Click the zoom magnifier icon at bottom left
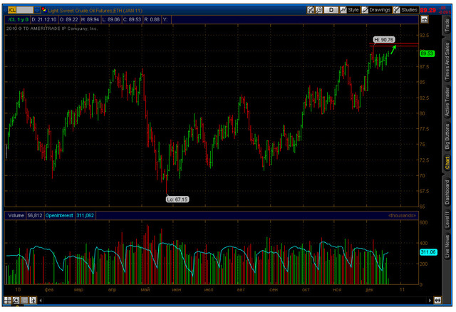The height and width of the screenshot is (312, 456). click(x=16, y=301)
